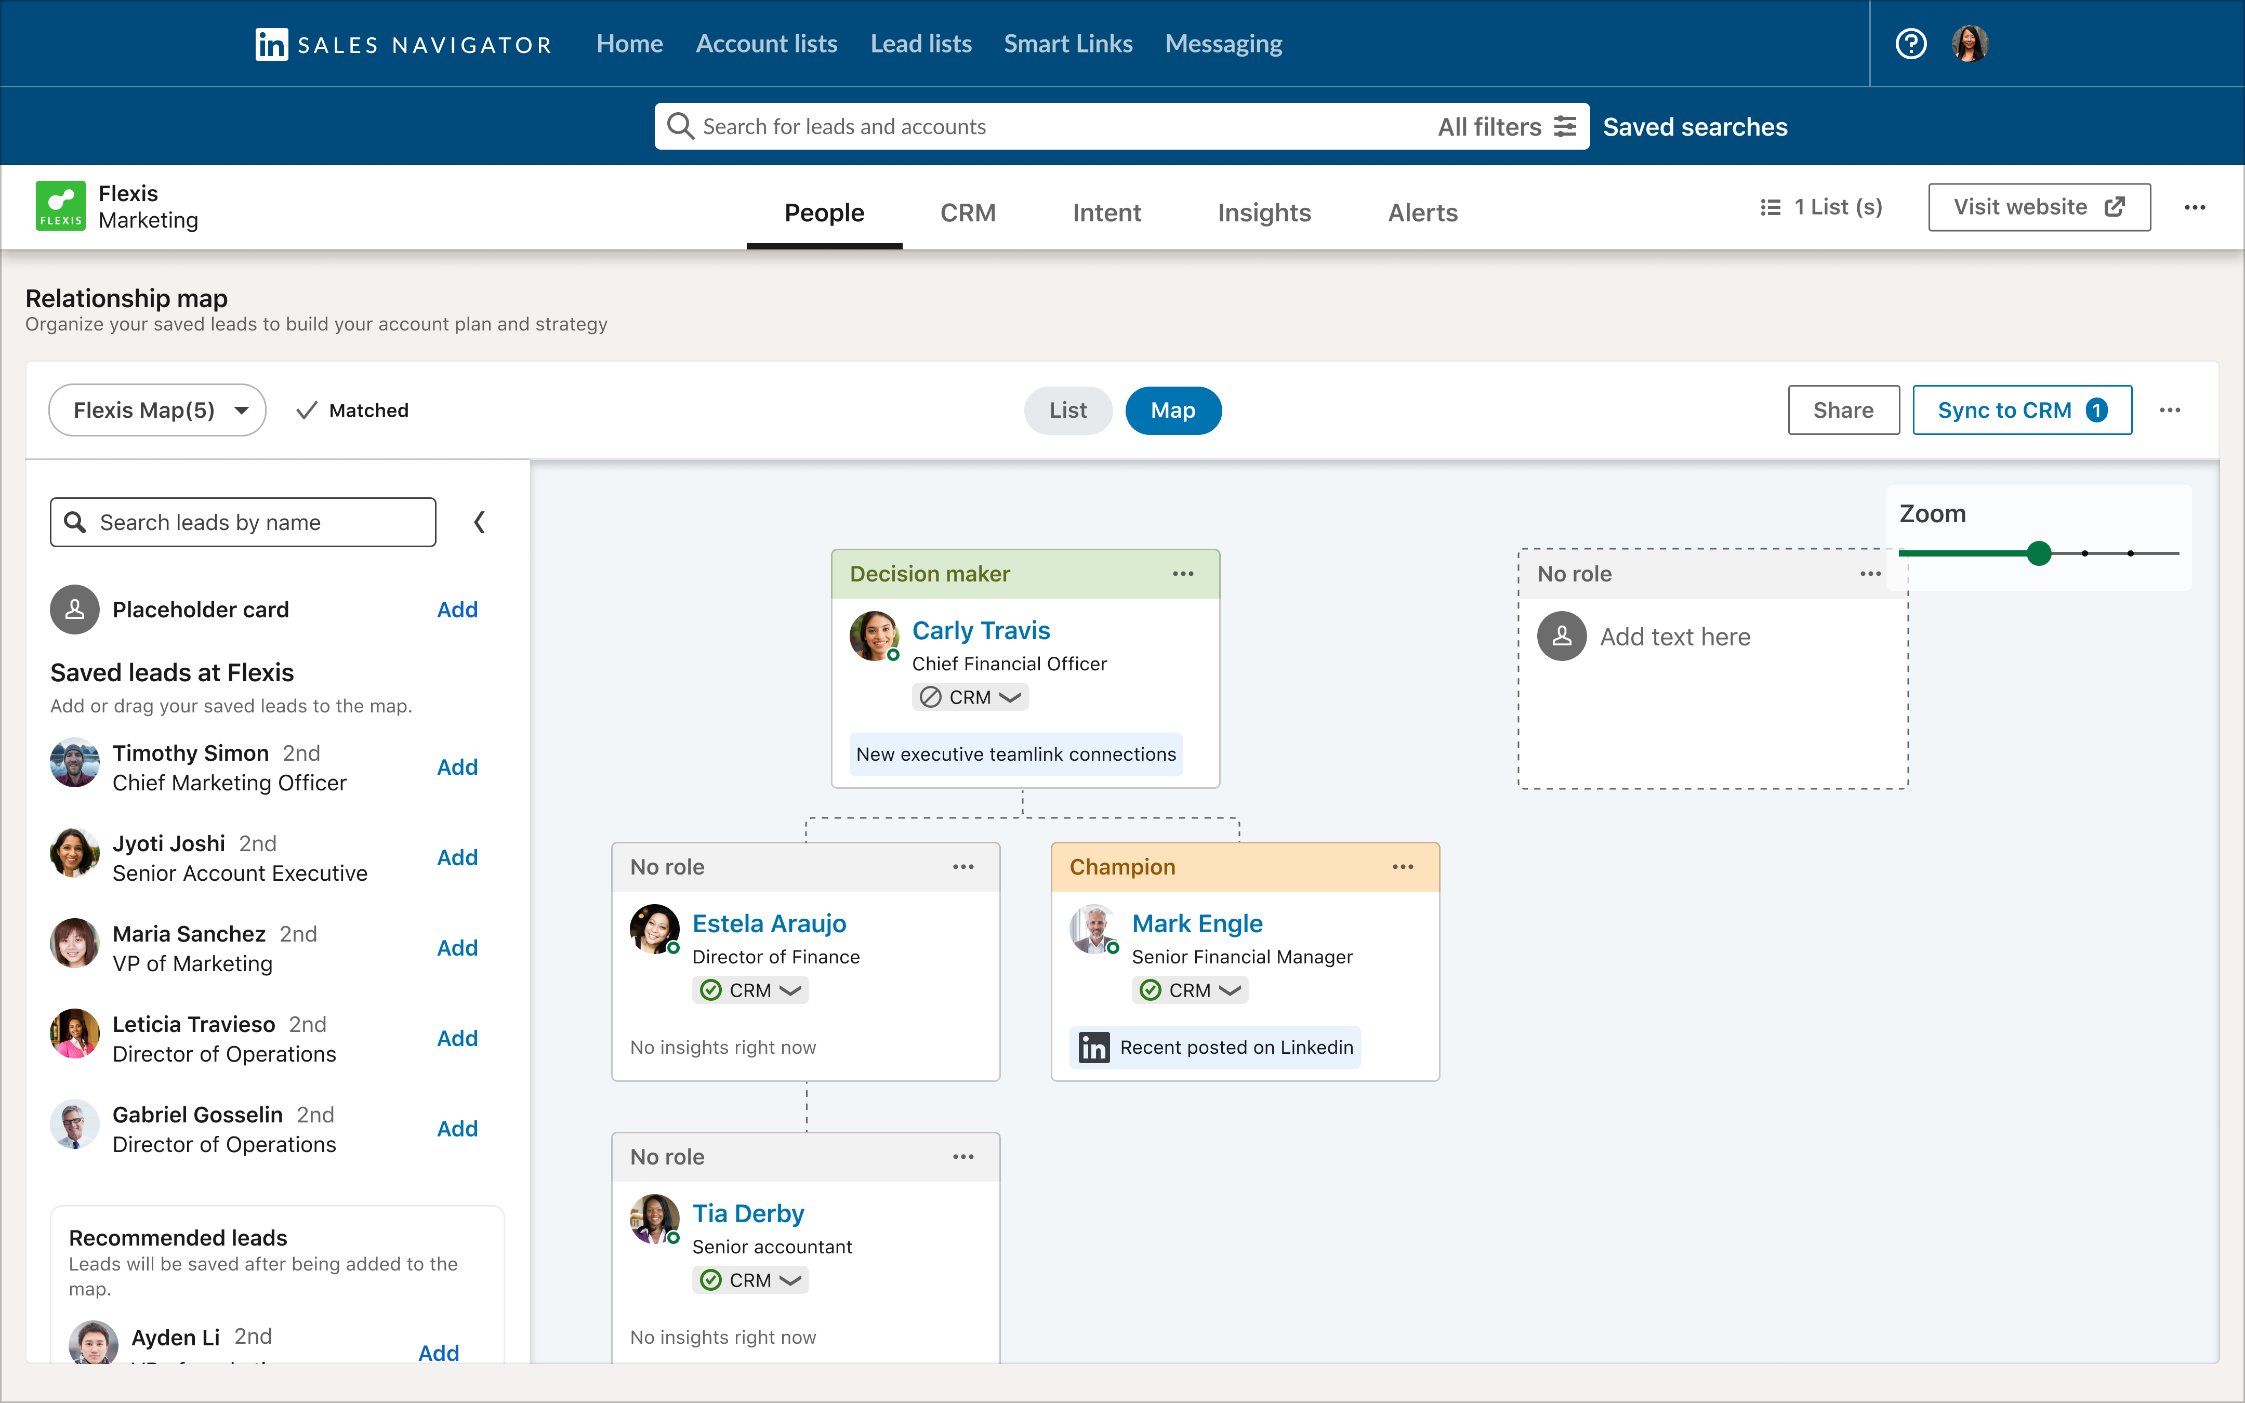The height and width of the screenshot is (1403, 2245).
Task: Open Carly Travis profile link
Action: [981, 630]
